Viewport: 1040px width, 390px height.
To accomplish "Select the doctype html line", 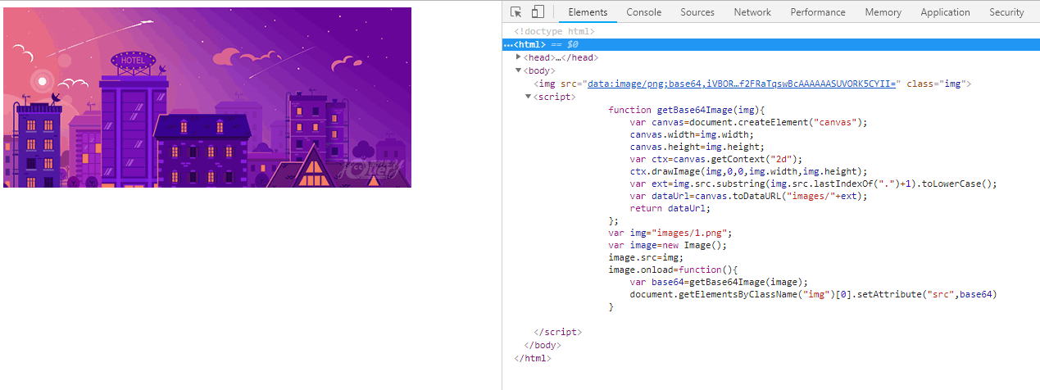I will (554, 32).
